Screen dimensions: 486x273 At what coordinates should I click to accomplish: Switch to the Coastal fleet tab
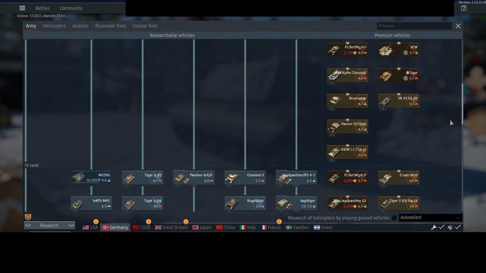click(x=145, y=26)
